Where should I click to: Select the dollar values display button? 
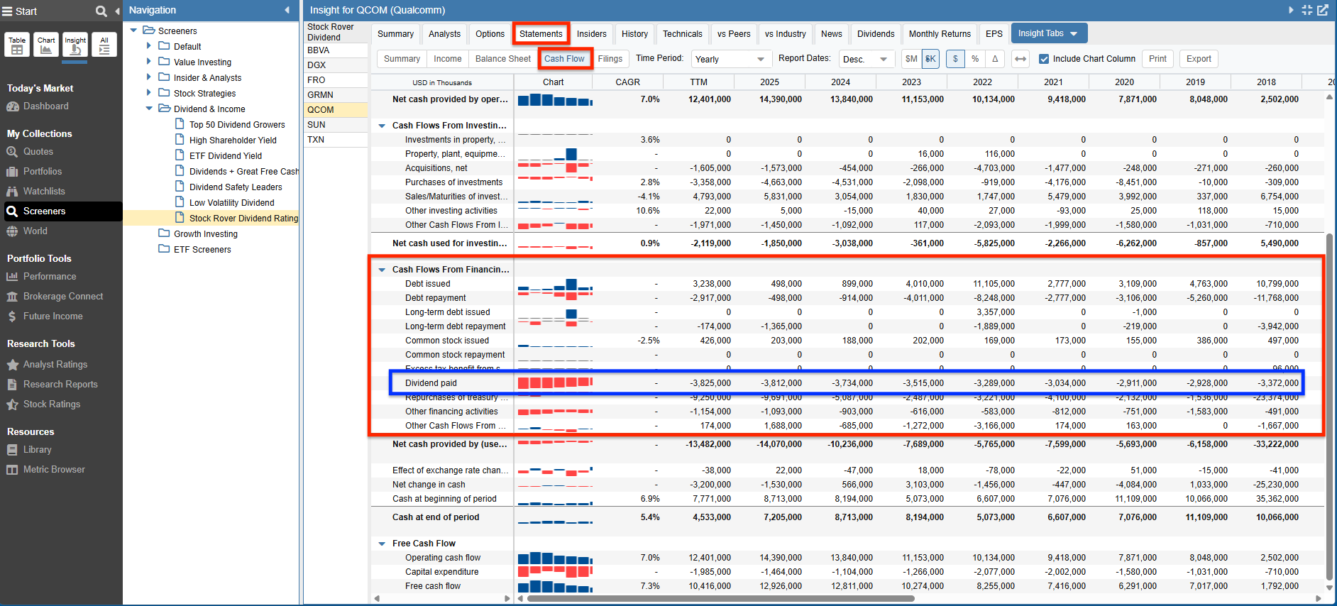click(x=955, y=59)
